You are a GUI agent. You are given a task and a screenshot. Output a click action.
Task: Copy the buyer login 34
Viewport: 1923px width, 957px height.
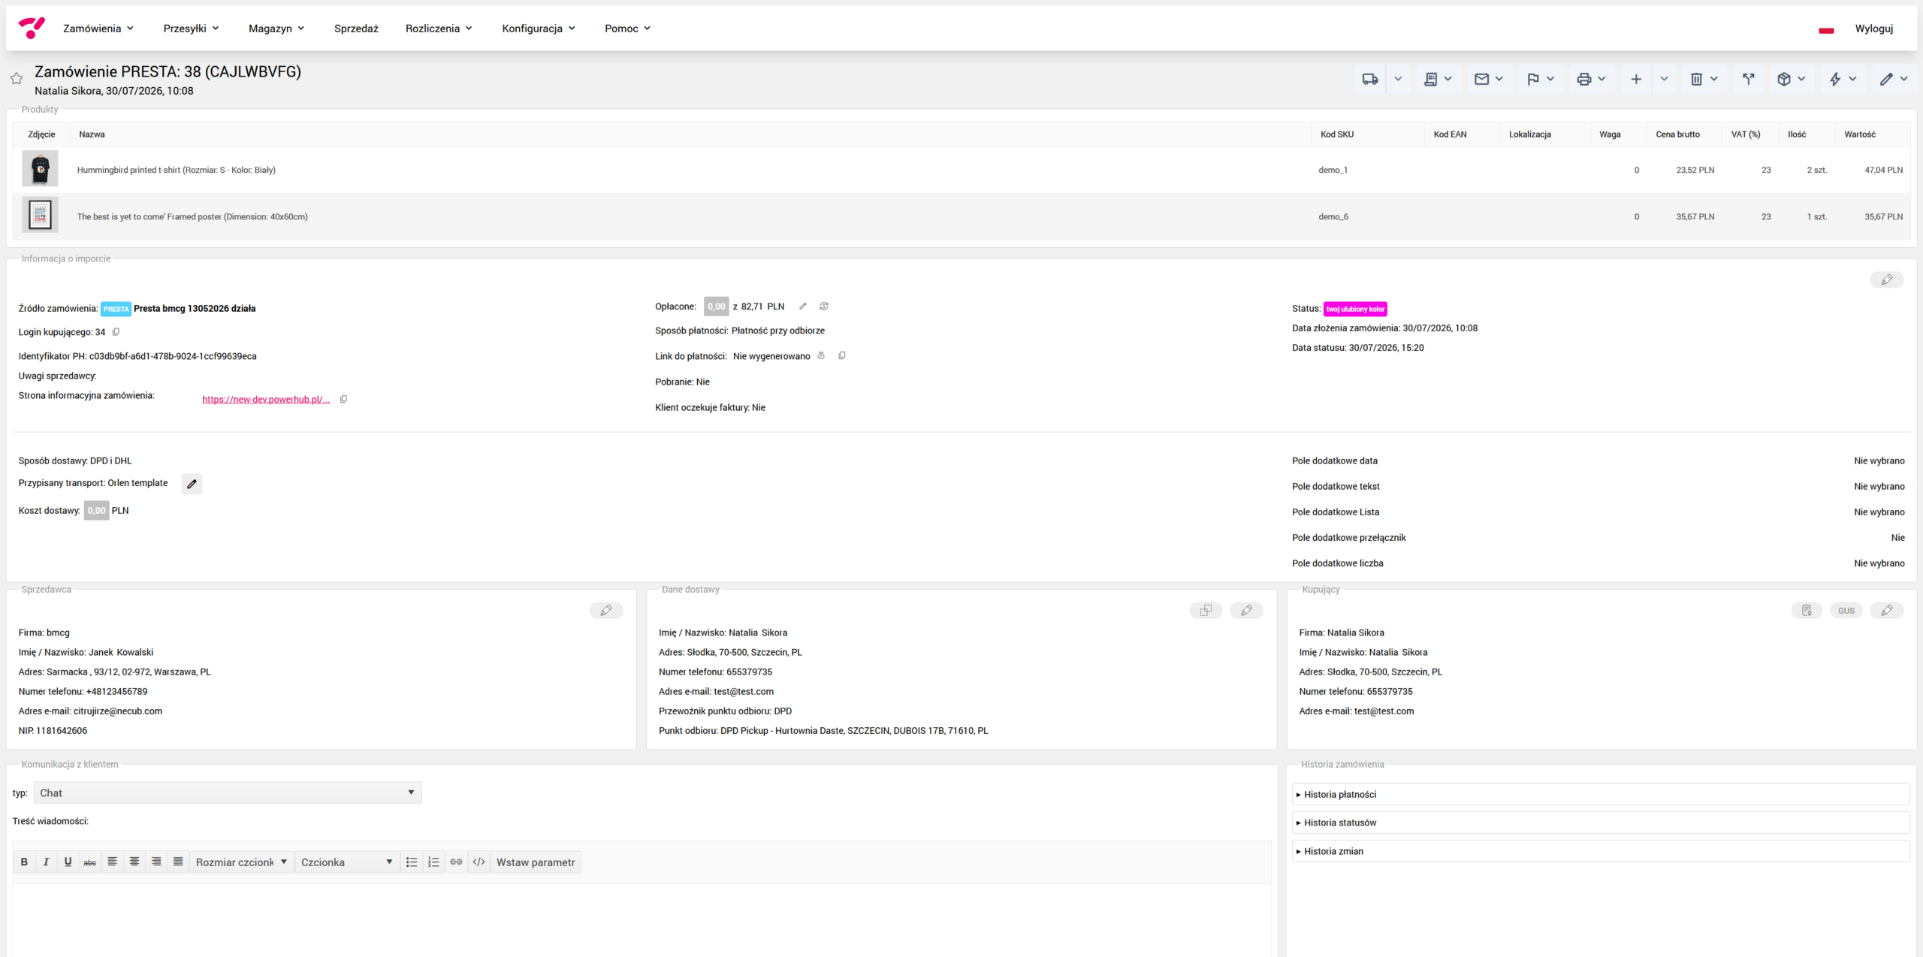(116, 332)
